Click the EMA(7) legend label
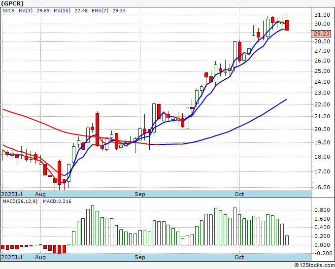Screen dimensions: 335x269 pyautogui.click(x=100, y=11)
